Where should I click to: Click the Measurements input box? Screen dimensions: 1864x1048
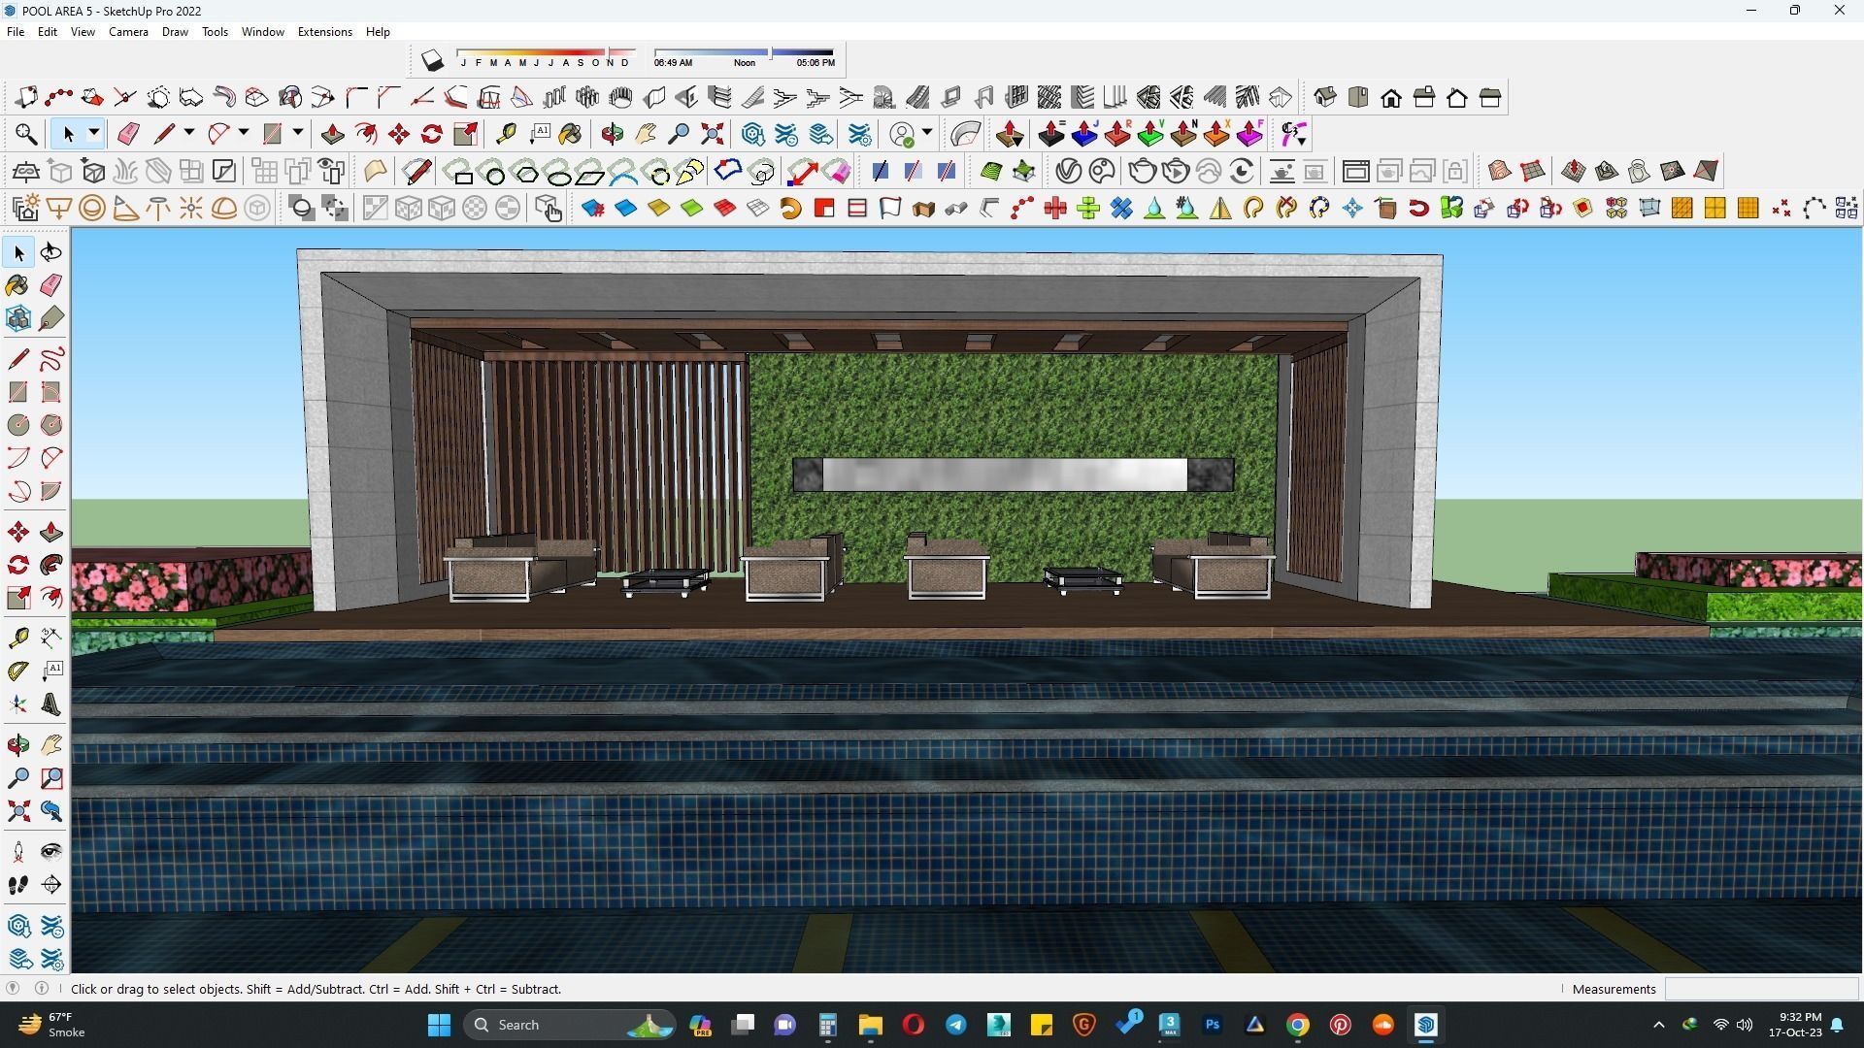(1760, 989)
